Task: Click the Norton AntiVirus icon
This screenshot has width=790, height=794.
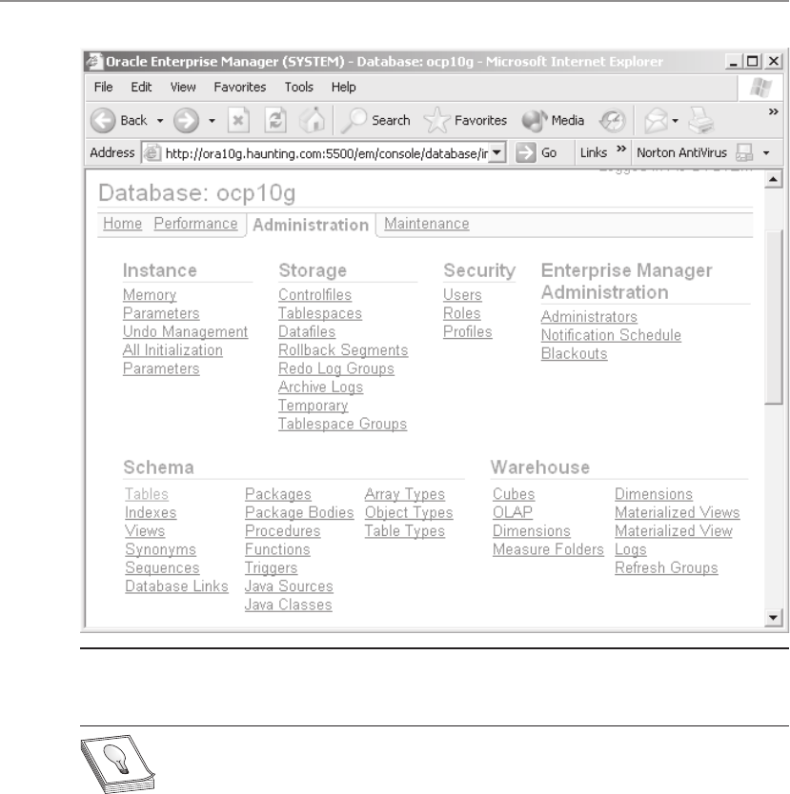Action: pyautogui.click(x=744, y=152)
